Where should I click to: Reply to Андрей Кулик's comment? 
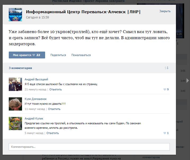tap(53, 133)
